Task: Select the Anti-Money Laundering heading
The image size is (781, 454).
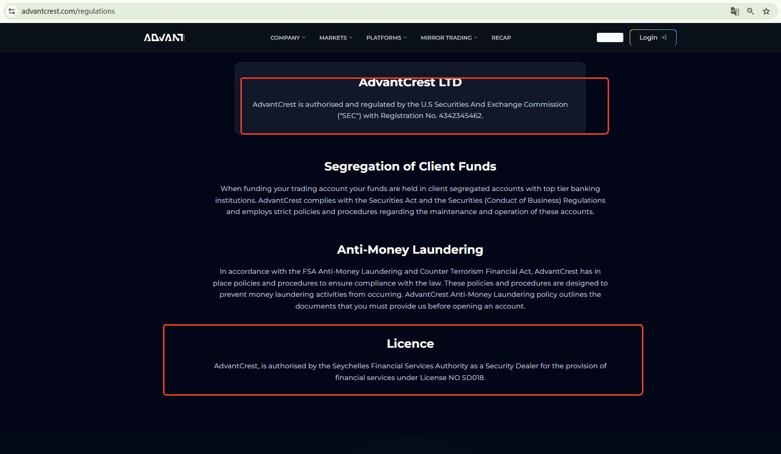Action: [x=410, y=250]
